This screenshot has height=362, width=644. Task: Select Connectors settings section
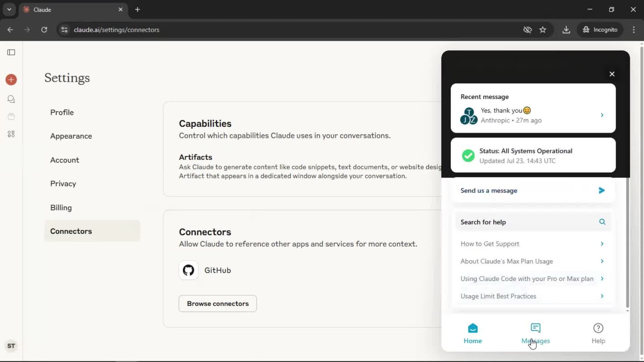(x=92, y=231)
